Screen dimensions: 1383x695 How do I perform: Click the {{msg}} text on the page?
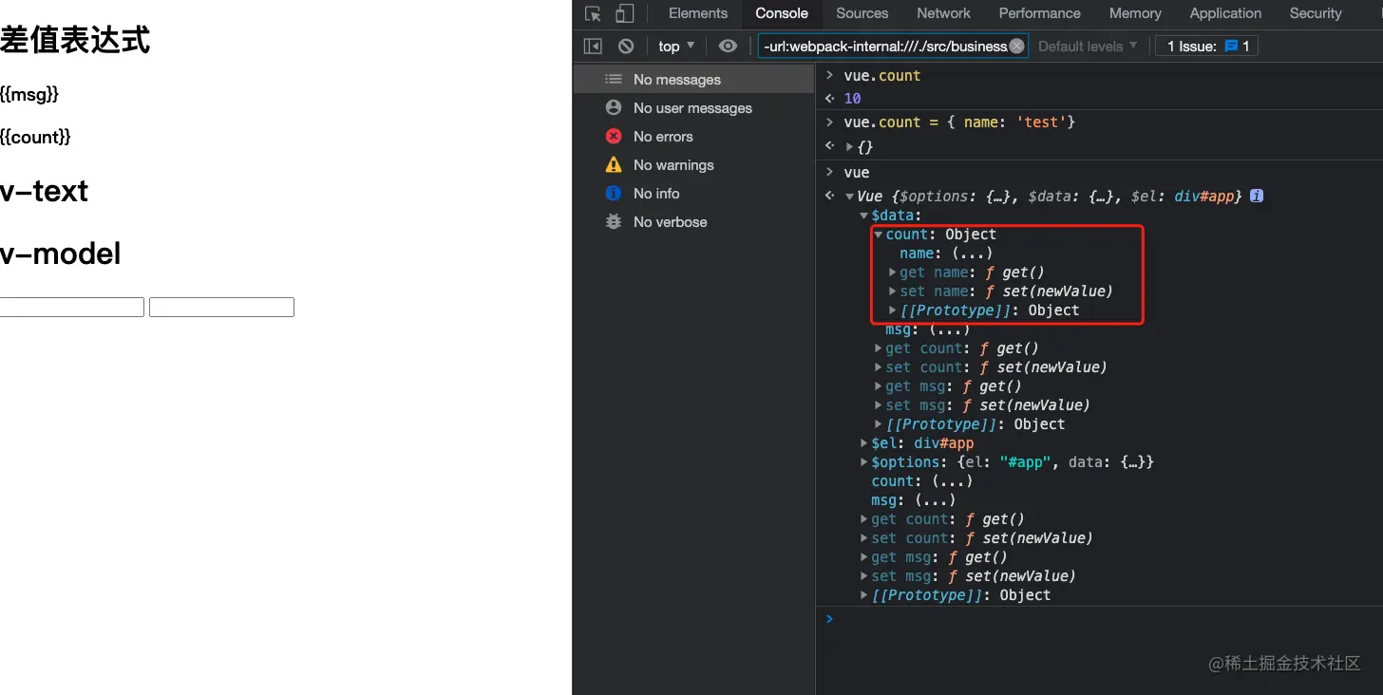pos(29,94)
